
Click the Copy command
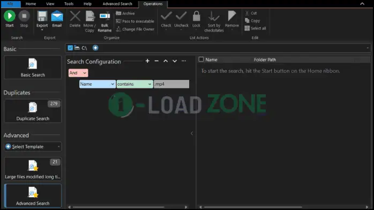coord(252,21)
